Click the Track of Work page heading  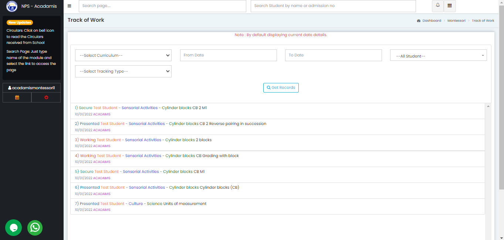click(86, 20)
